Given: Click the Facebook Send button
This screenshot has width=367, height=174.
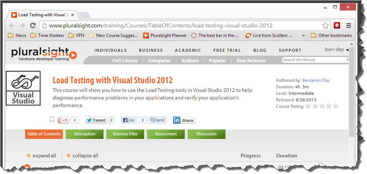Looking at the screenshot, I should [x=157, y=120].
